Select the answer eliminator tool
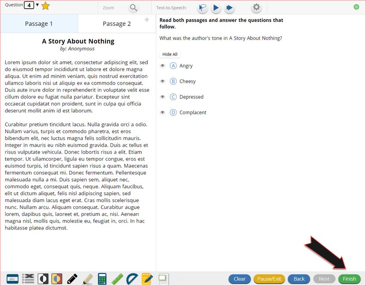The height and width of the screenshot is (286, 366). tap(28, 279)
